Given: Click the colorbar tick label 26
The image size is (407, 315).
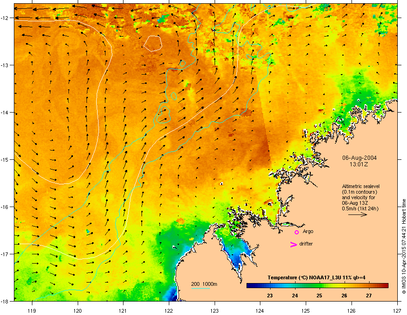Looking at the screenshot, I should coord(344,296).
